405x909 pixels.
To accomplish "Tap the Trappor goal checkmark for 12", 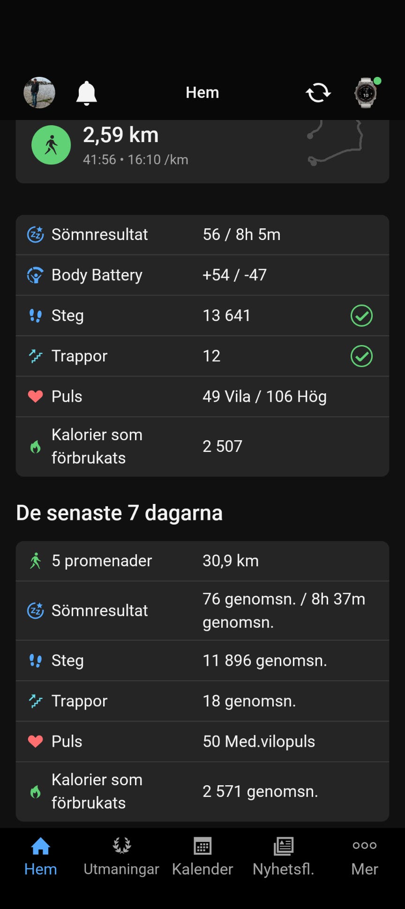I will coord(361,356).
